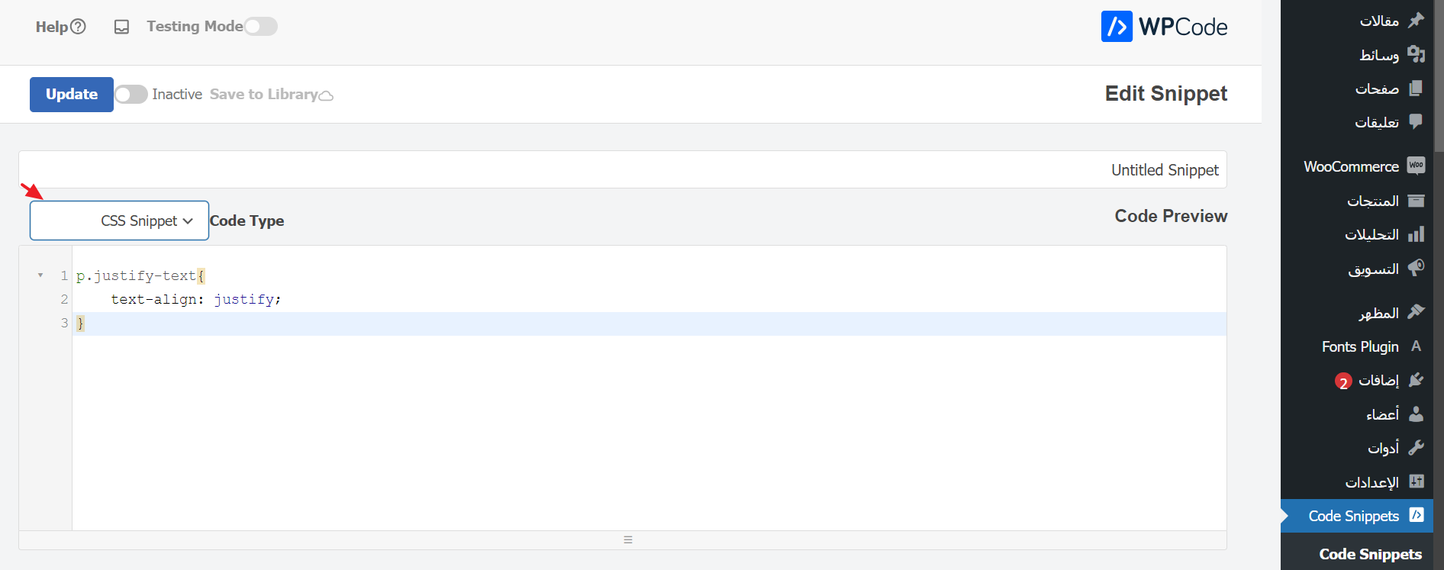
Task: Click the Untitled Snippet title field
Action: (x=622, y=169)
